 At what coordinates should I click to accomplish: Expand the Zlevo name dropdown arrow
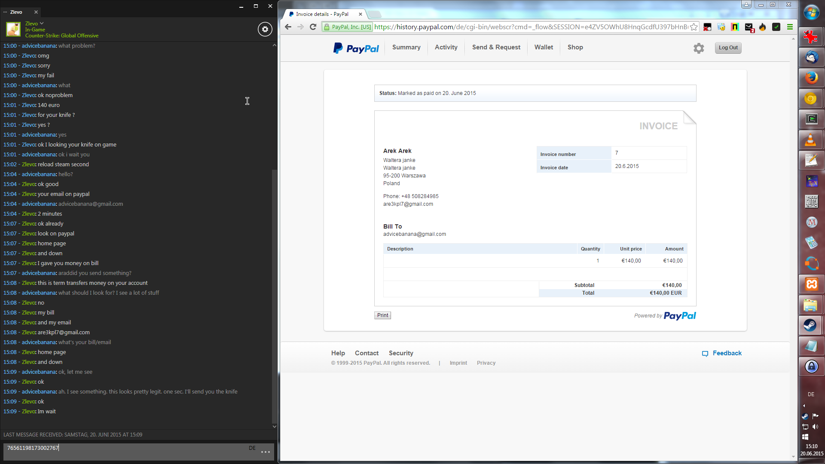(42, 23)
